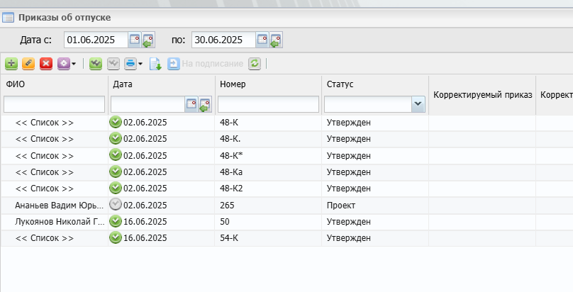Select row Лукоянов Николай Г...

[60, 222]
